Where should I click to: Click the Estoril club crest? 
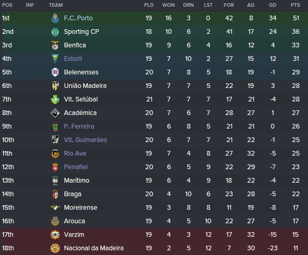tap(55, 59)
